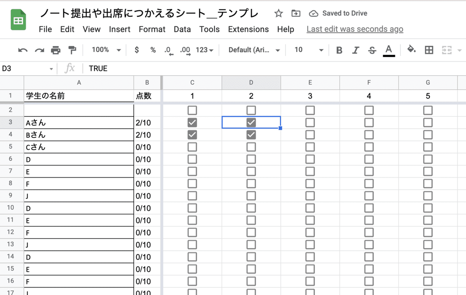Open the File menu

(45, 29)
